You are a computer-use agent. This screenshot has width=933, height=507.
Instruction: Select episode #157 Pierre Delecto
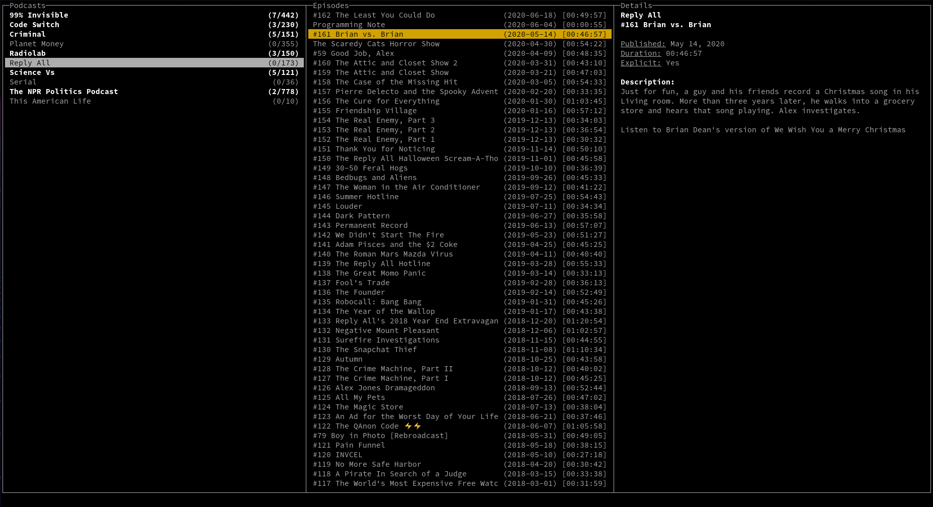pyautogui.click(x=460, y=92)
